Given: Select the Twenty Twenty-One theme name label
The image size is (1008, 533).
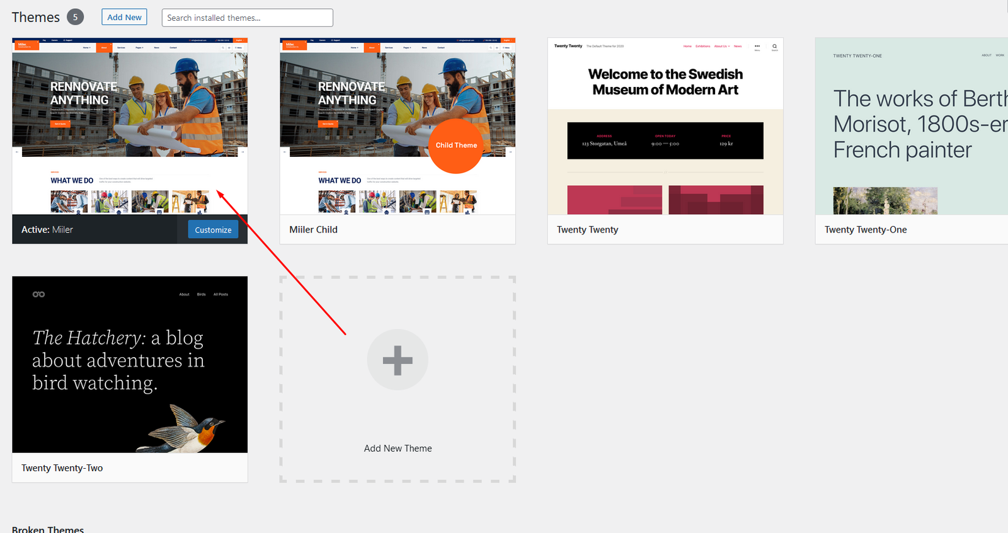Looking at the screenshot, I should tap(866, 230).
